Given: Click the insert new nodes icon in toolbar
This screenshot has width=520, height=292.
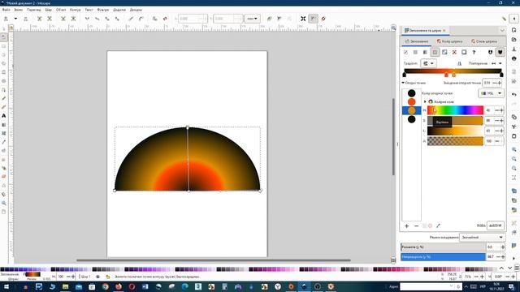Looking at the screenshot, I should point(6,19).
